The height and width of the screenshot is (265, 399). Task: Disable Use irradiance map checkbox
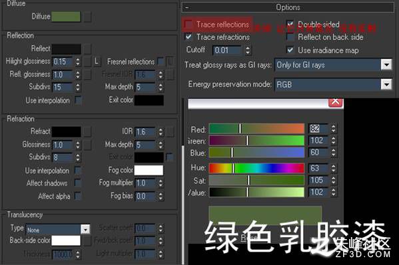point(290,50)
